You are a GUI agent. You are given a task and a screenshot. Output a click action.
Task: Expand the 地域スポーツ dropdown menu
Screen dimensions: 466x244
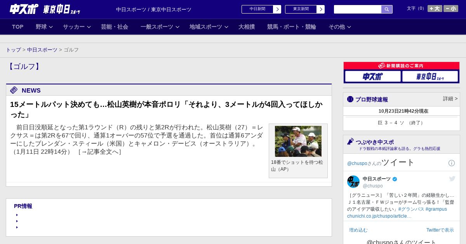click(x=209, y=27)
